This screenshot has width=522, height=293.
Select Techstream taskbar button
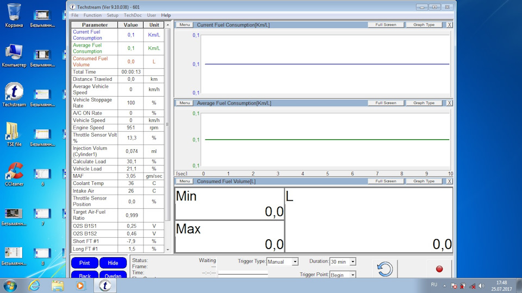(x=105, y=286)
